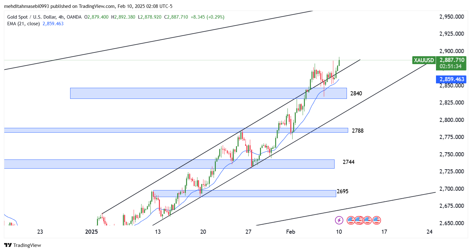
Task: Click date 24 on the time axis
Action: (x=429, y=232)
